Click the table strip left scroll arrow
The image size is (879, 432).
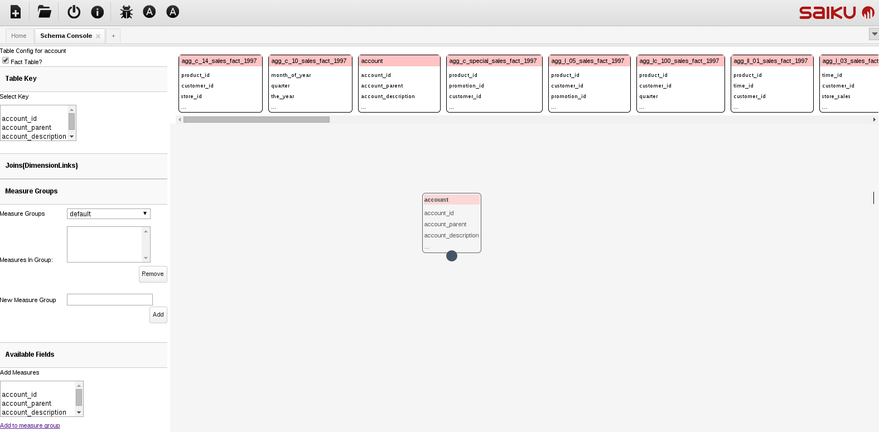180,119
